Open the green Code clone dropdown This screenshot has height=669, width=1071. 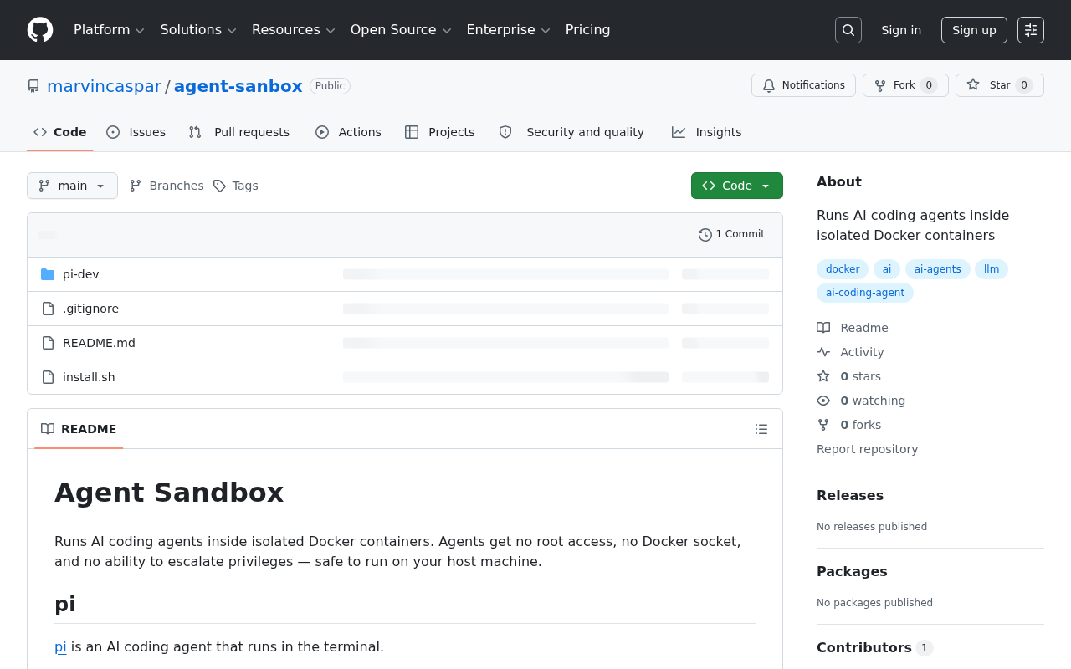pos(737,186)
